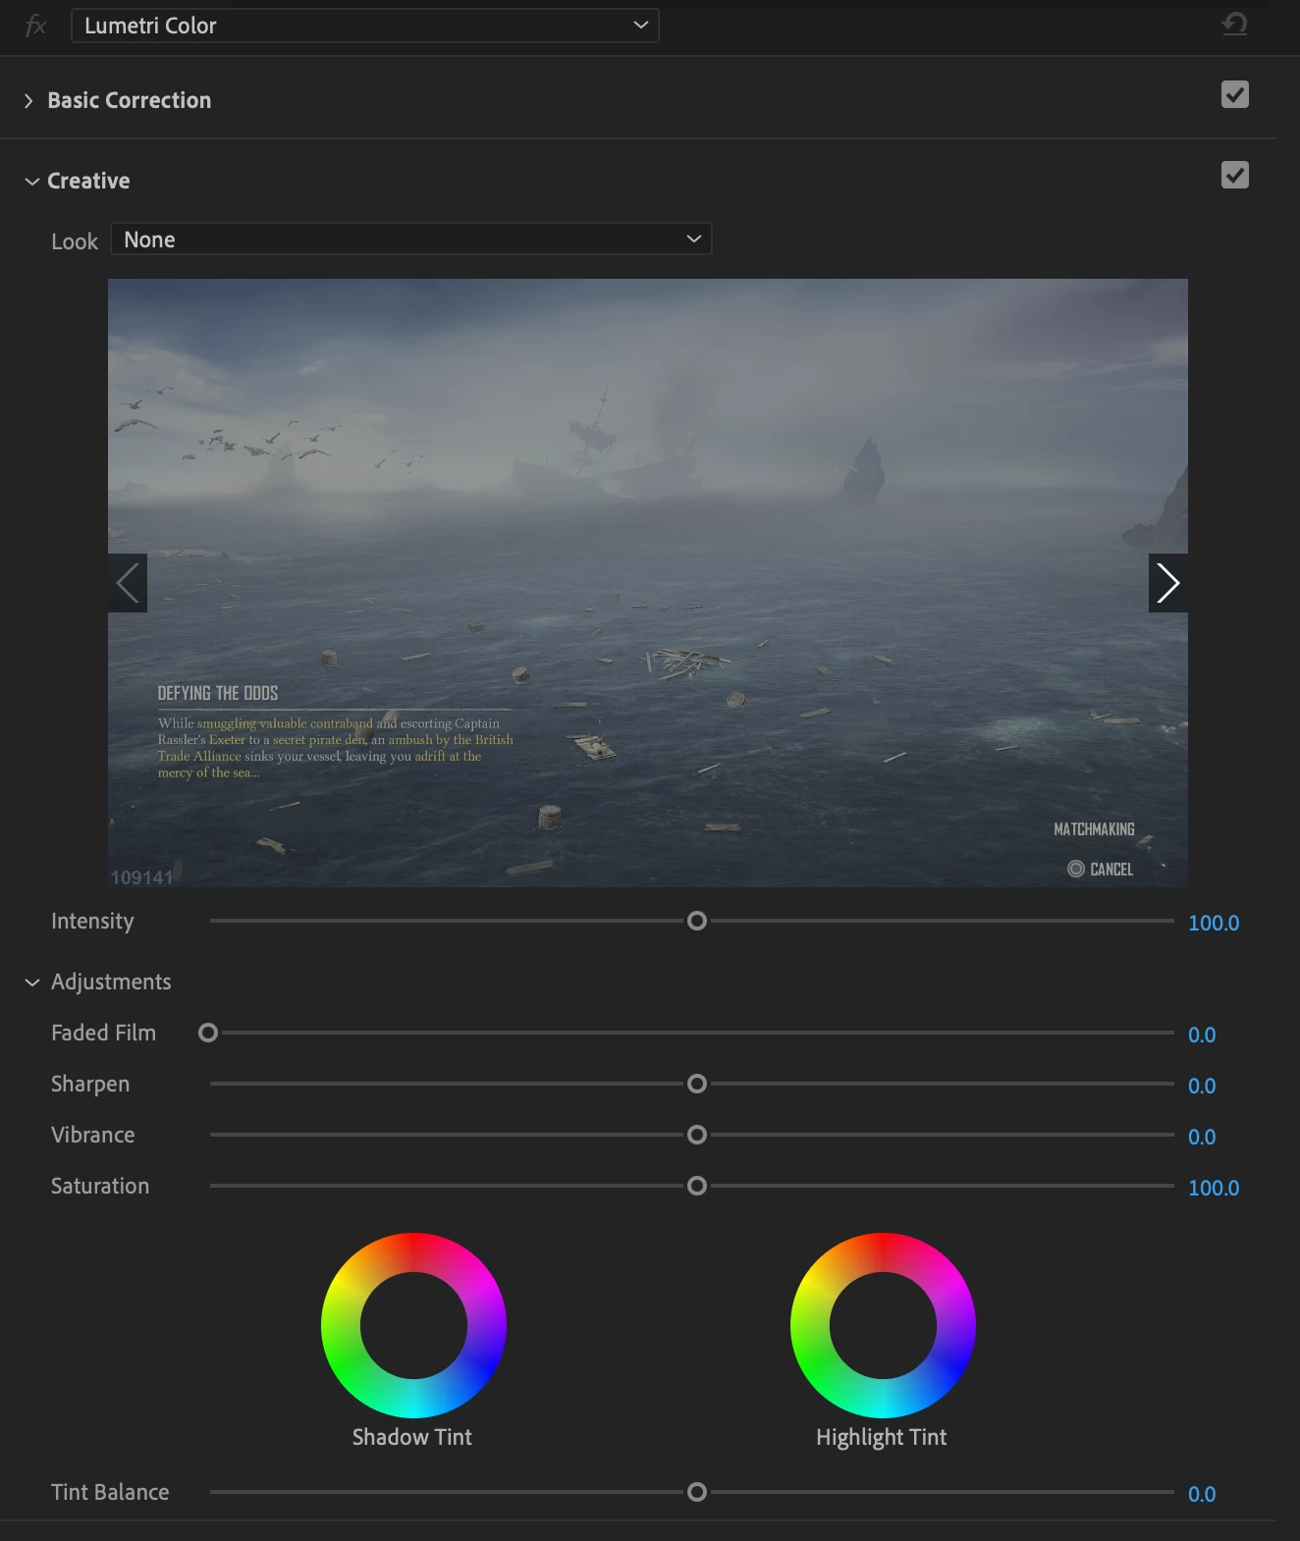This screenshot has height=1541, width=1300.
Task: Click the Vibrance value 0.0
Action: (1202, 1137)
